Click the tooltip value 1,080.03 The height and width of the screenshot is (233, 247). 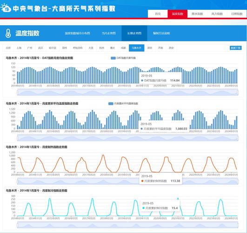(x=181, y=129)
